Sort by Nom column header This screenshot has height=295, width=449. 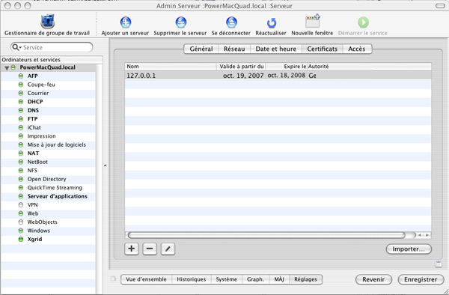click(x=171, y=67)
